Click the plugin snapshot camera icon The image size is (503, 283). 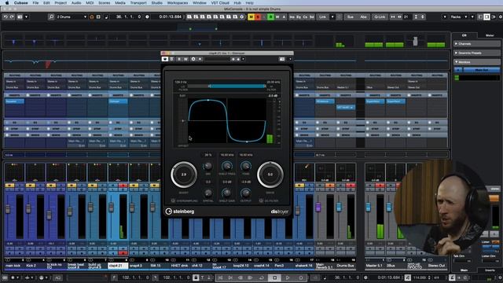pos(282,59)
